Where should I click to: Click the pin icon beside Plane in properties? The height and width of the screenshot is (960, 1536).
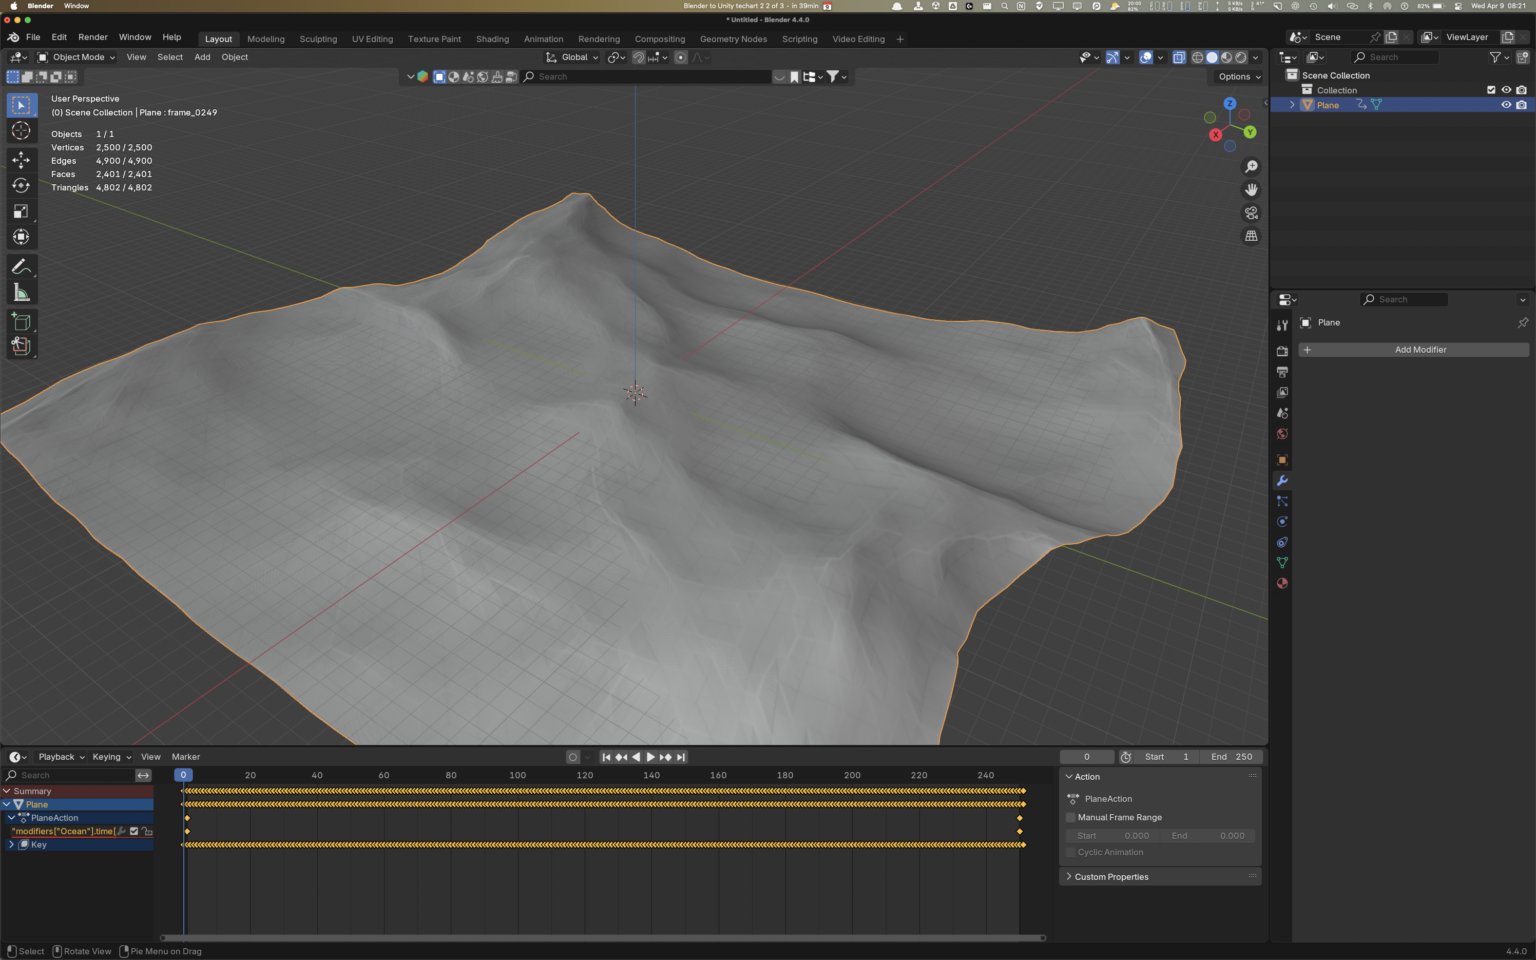pos(1523,322)
